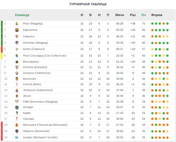Click the Valencia bat crest icon
Image resolution: width=176 pixels, height=142 pixels.
coord(17,79)
